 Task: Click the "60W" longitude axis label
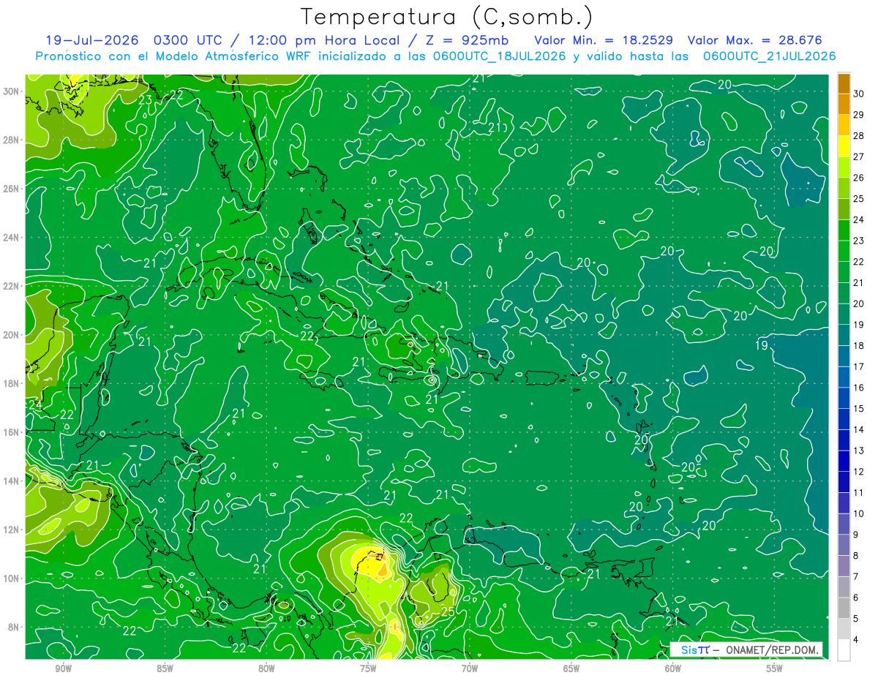click(x=673, y=668)
